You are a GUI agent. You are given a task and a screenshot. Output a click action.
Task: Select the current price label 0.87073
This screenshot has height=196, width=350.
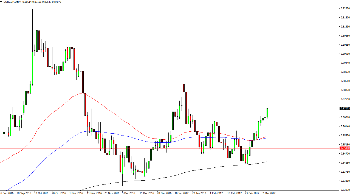pos(345,109)
